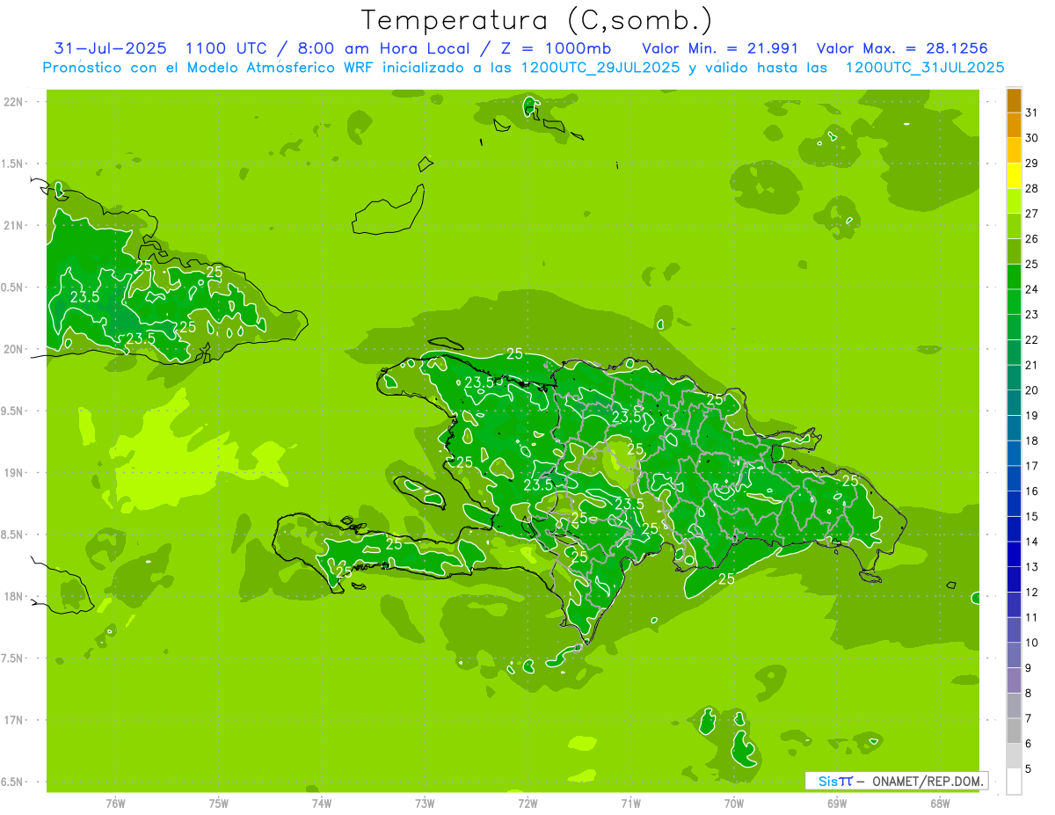Click the "75W" longitude axis label
The height and width of the screenshot is (815, 1055).
218,803
